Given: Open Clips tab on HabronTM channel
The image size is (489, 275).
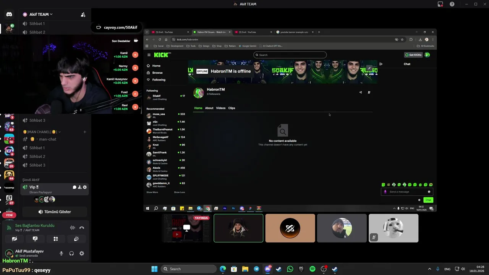Looking at the screenshot, I should 232,108.
